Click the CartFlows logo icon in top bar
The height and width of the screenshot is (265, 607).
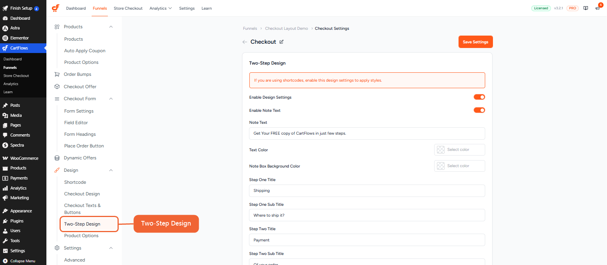56,8
